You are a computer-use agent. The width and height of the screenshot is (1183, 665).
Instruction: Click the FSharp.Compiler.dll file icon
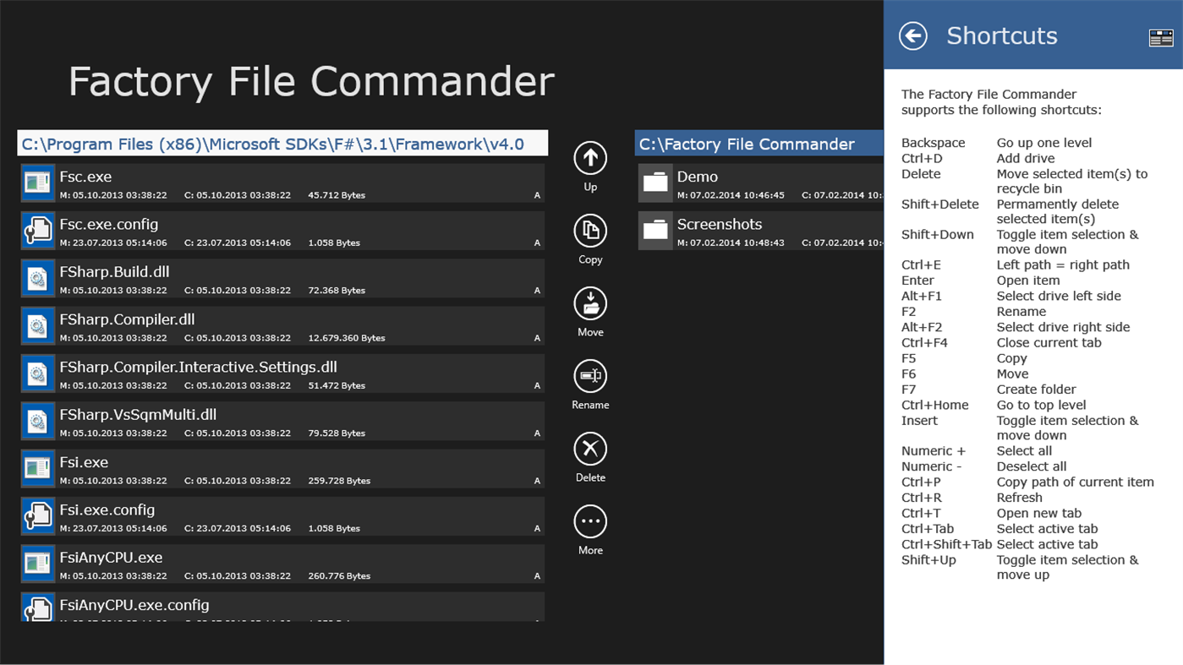(38, 326)
